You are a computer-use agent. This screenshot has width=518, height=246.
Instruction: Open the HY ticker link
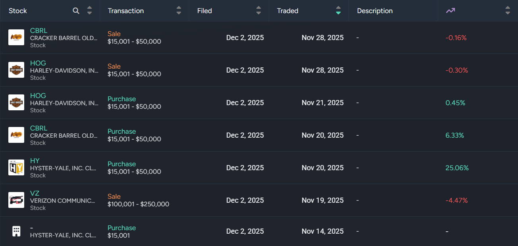(x=35, y=161)
